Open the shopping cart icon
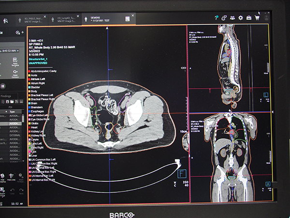This screenshot has height=218, width=290. click(x=257, y=18)
